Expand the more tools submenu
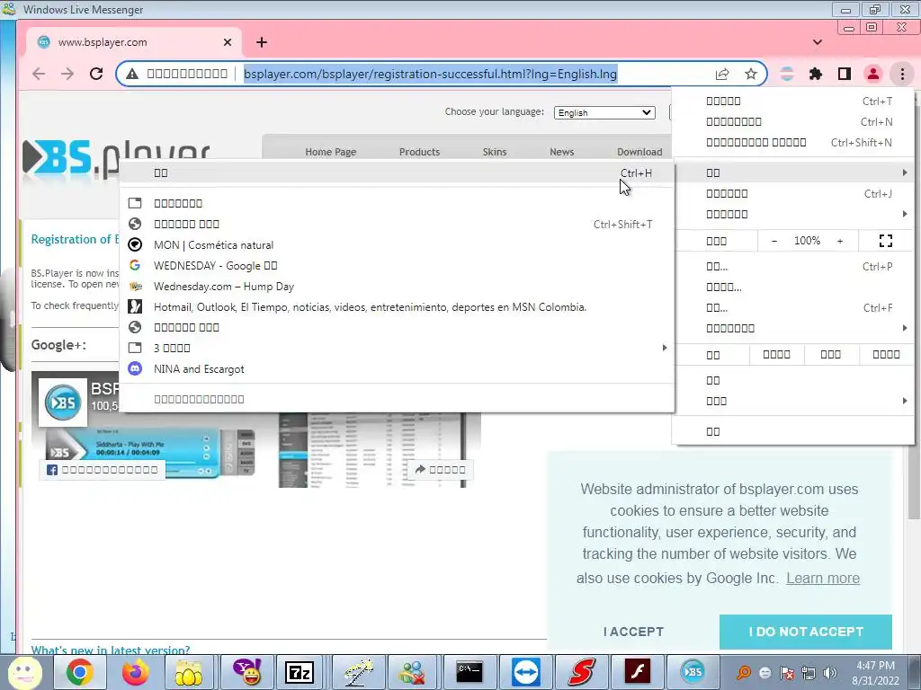Viewport: 921px width, 690px height. pyautogui.click(x=793, y=328)
